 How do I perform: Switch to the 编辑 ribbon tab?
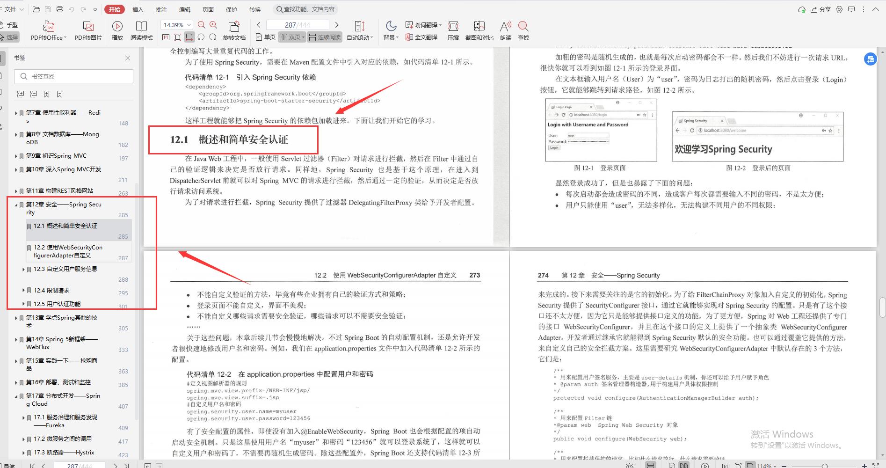point(185,9)
